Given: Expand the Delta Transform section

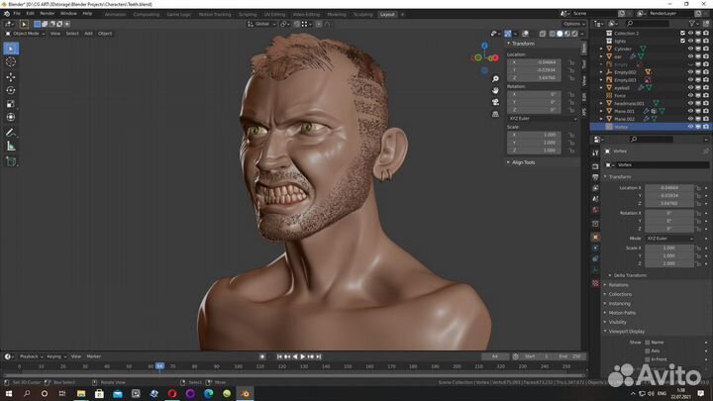Looking at the screenshot, I should coord(631,274).
